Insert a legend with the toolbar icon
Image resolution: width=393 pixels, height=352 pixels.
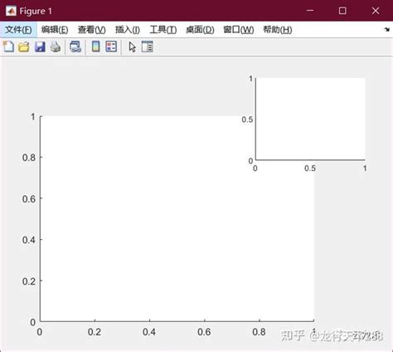click(111, 46)
